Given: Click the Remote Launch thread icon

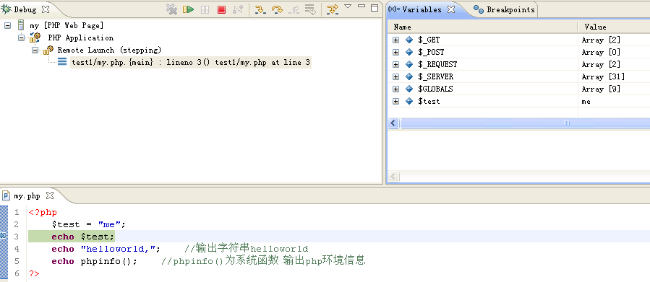Looking at the screenshot, I should coord(48,50).
